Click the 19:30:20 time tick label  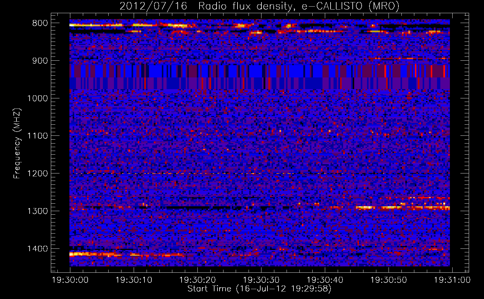pos(197,280)
